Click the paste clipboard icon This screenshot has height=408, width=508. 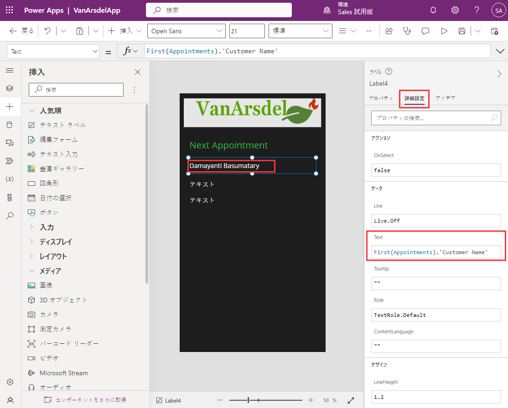pyautogui.click(x=80, y=31)
